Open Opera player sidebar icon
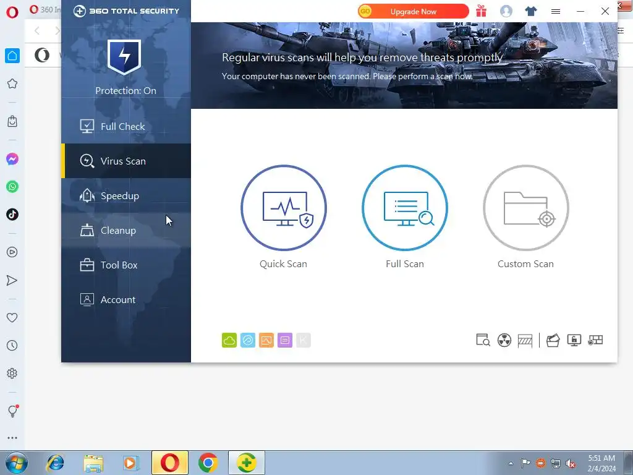Image resolution: width=633 pixels, height=475 pixels. click(12, 252)
